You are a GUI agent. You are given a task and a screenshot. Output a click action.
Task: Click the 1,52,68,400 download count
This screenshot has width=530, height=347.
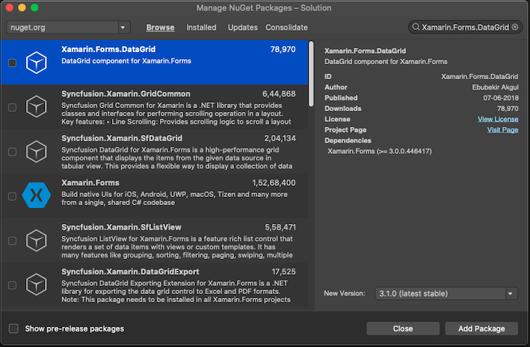[274, 183]
